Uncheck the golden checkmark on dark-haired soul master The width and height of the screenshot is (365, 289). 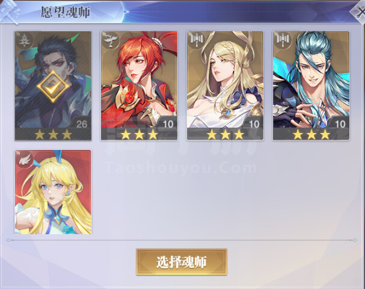pos(53,86)
